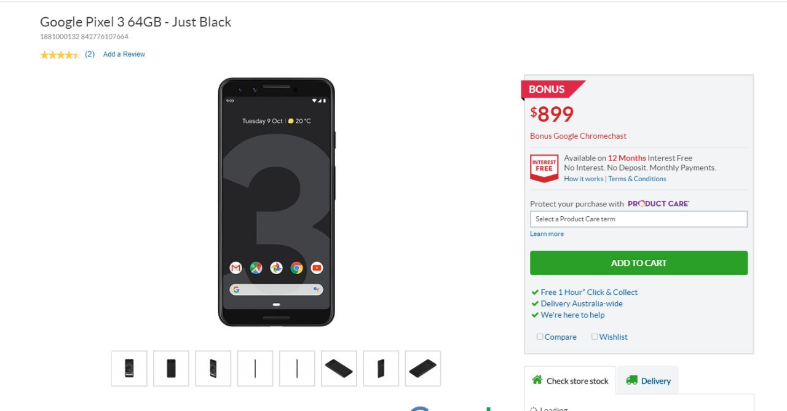
Task: Click the Add a Review link
Action: point(124,55)
